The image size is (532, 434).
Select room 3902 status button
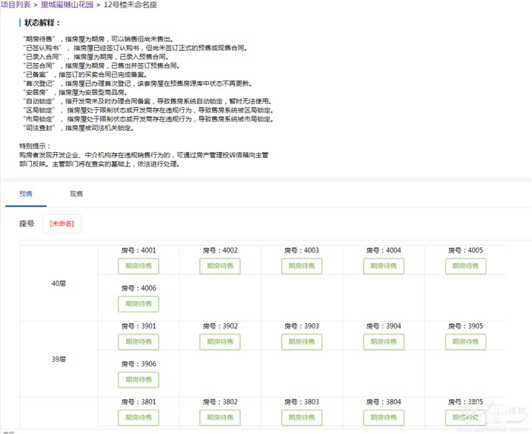click(x=220, y=342)
